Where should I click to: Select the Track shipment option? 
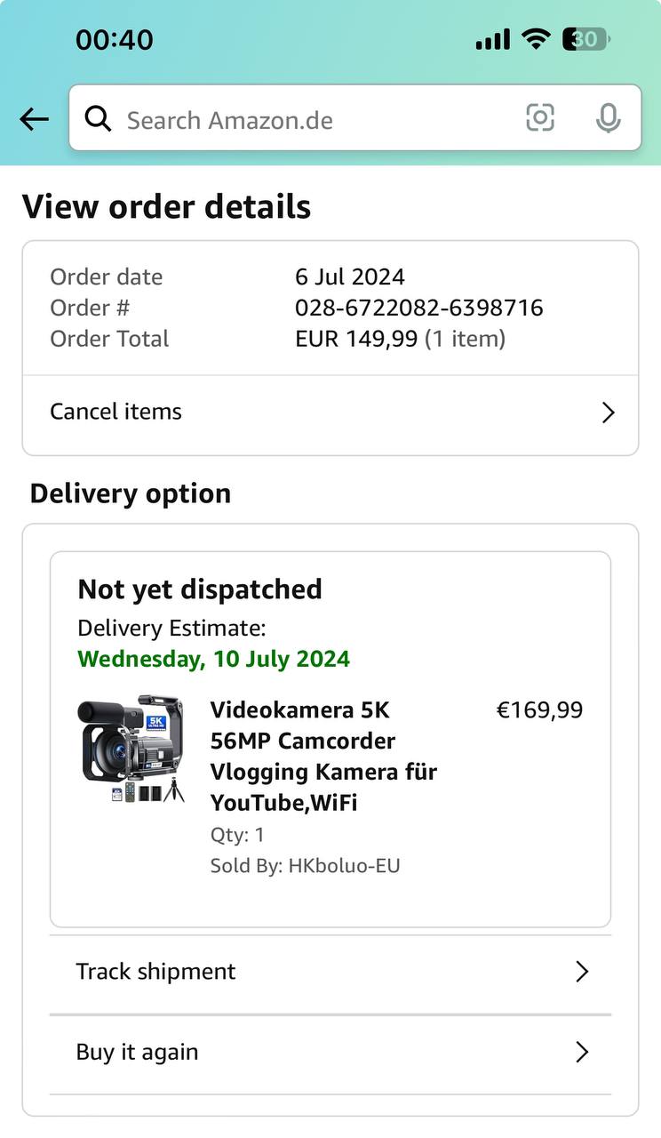click(x=156, y=972)
